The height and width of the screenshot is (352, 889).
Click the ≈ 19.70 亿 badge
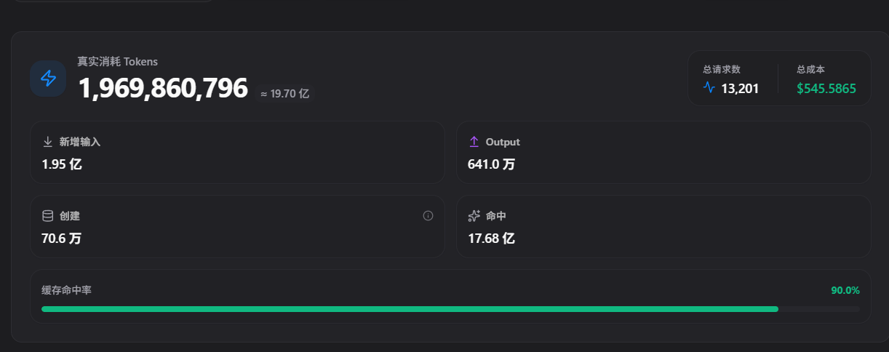coord(284,94)
